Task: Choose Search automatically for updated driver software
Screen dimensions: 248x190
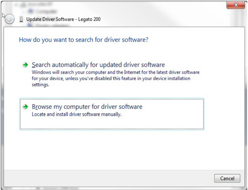Action: point(112,74)
